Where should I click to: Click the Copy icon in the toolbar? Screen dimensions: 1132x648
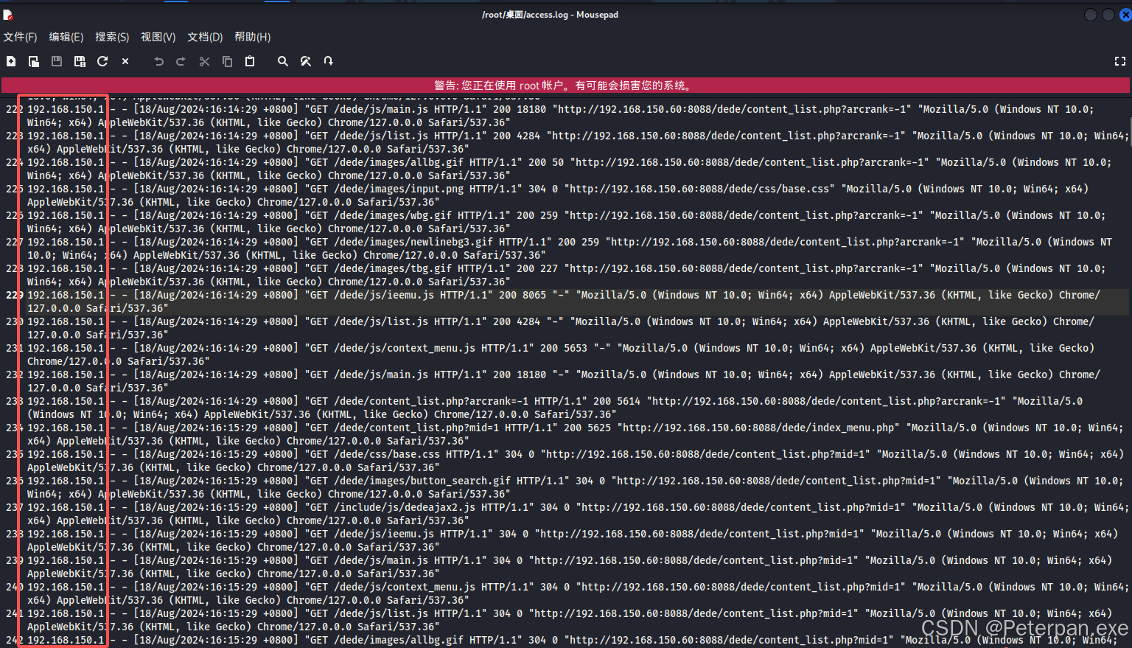tap(227, 62)
